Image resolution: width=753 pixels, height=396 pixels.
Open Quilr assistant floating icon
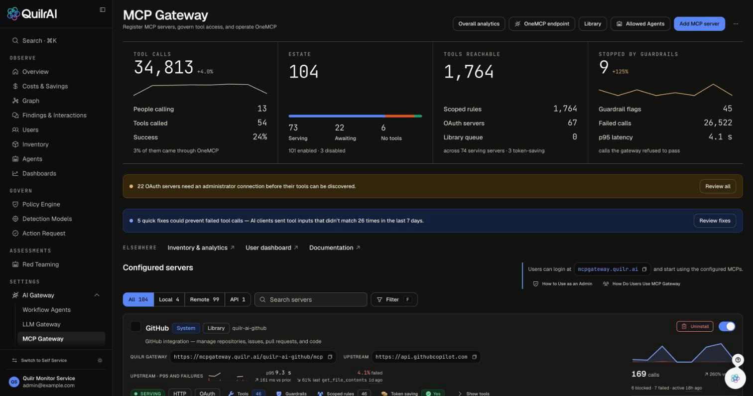735,379
